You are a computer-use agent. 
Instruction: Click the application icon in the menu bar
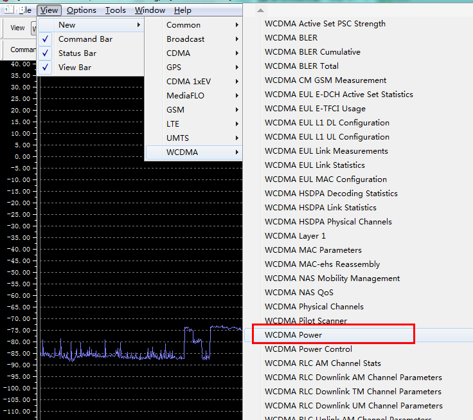pos(10,10)
